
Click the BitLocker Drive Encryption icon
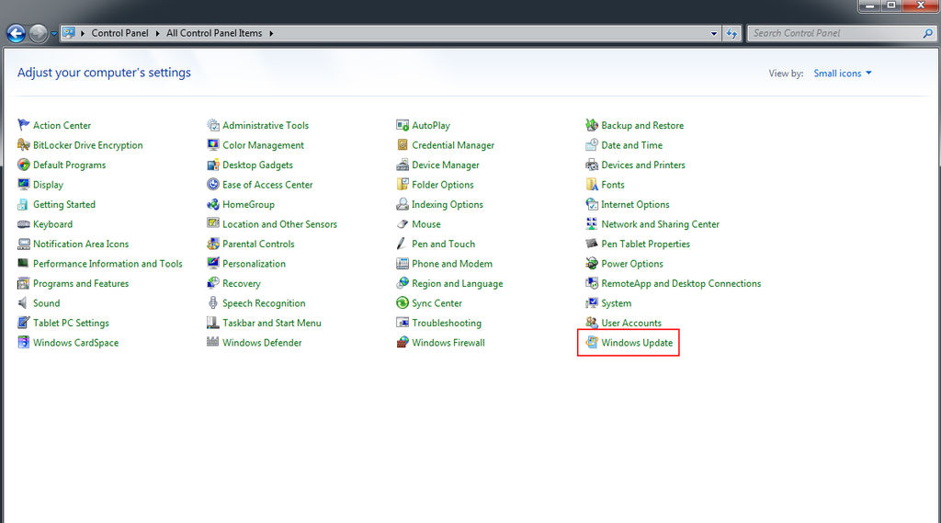coord(23,144)
